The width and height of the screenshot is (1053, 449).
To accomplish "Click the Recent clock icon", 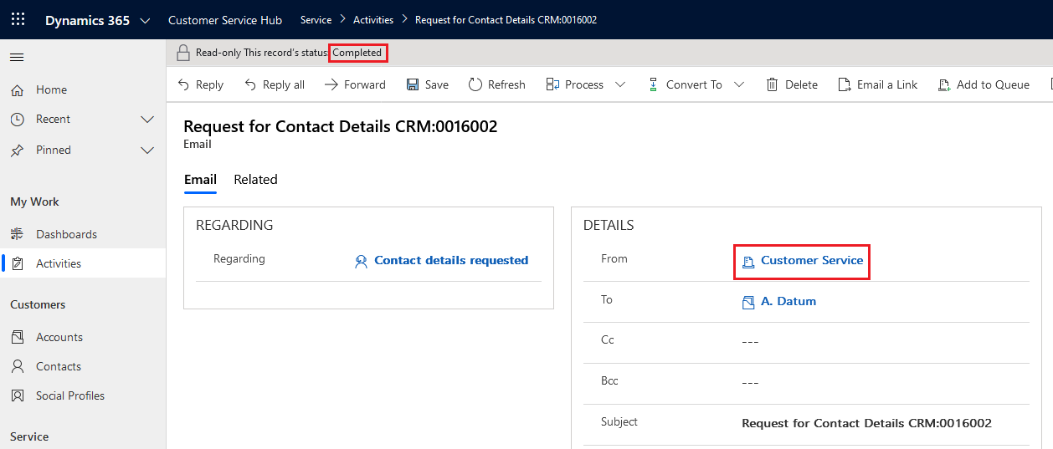I will (17, 120).
